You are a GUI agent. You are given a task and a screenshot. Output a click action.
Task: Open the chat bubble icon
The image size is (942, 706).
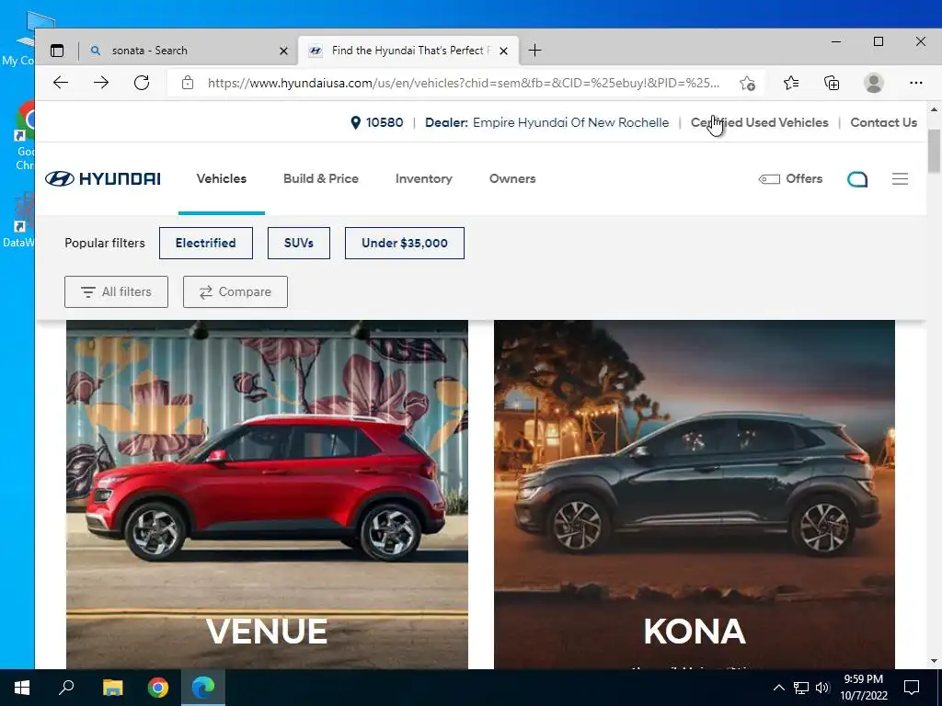[857, 179]
